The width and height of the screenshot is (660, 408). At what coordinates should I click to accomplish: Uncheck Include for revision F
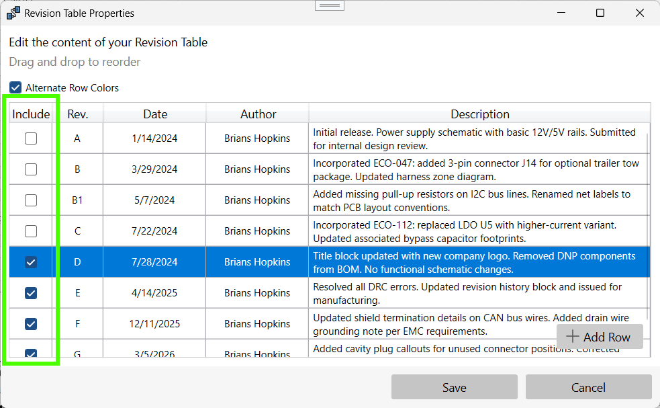[x=31, y=324]
